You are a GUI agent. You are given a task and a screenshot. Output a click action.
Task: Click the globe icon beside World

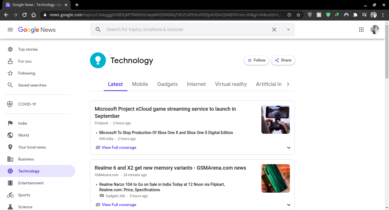click(x=10, y=135)
